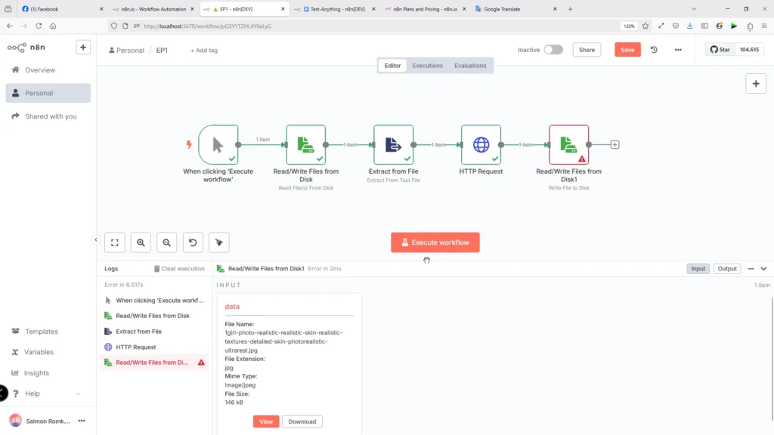Zoom out on the workflow canvas
The height and width of the screenshot is (435, 774).
point(166,242)
